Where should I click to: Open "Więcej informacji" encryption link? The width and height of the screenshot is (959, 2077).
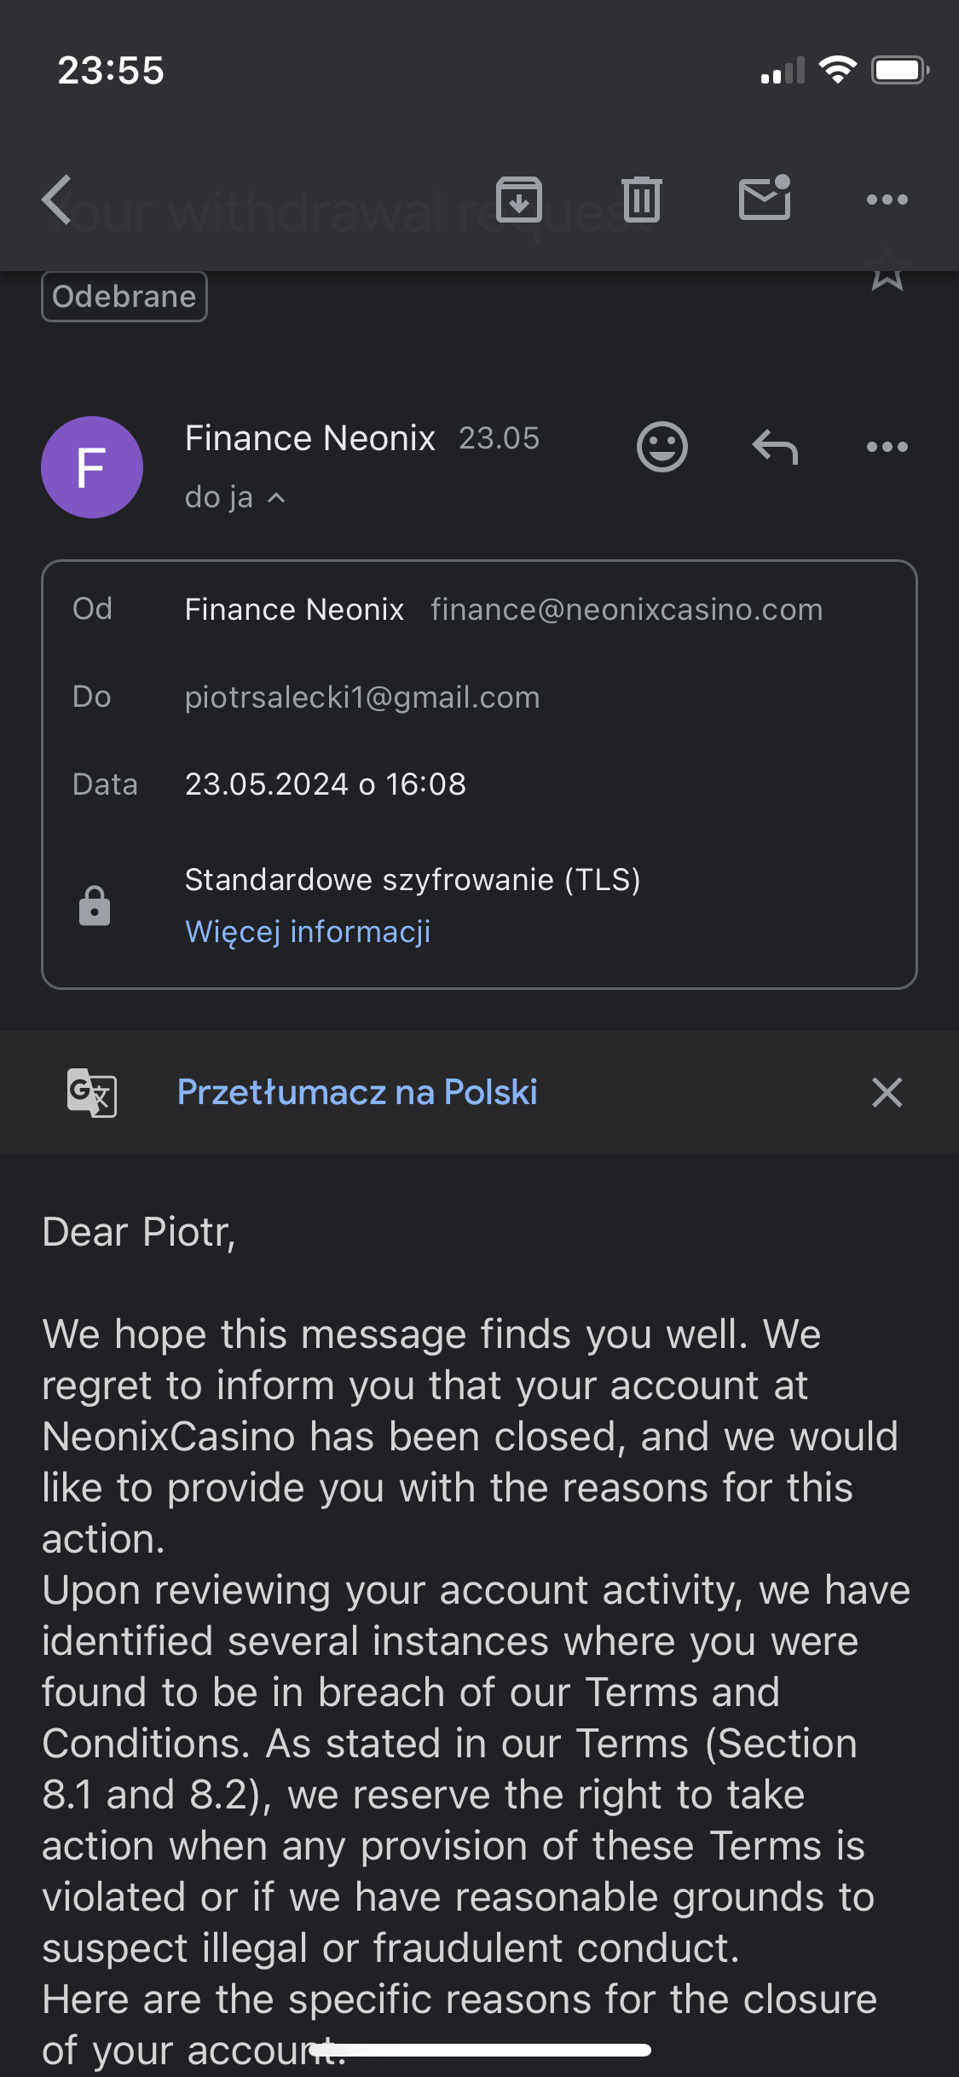point(308,932)
